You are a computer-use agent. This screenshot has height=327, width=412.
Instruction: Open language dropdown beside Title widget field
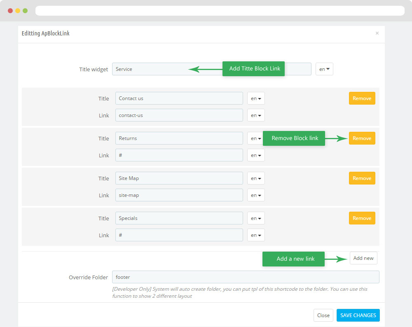324,69
